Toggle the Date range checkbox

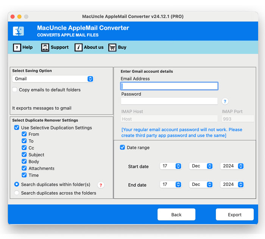122,147
